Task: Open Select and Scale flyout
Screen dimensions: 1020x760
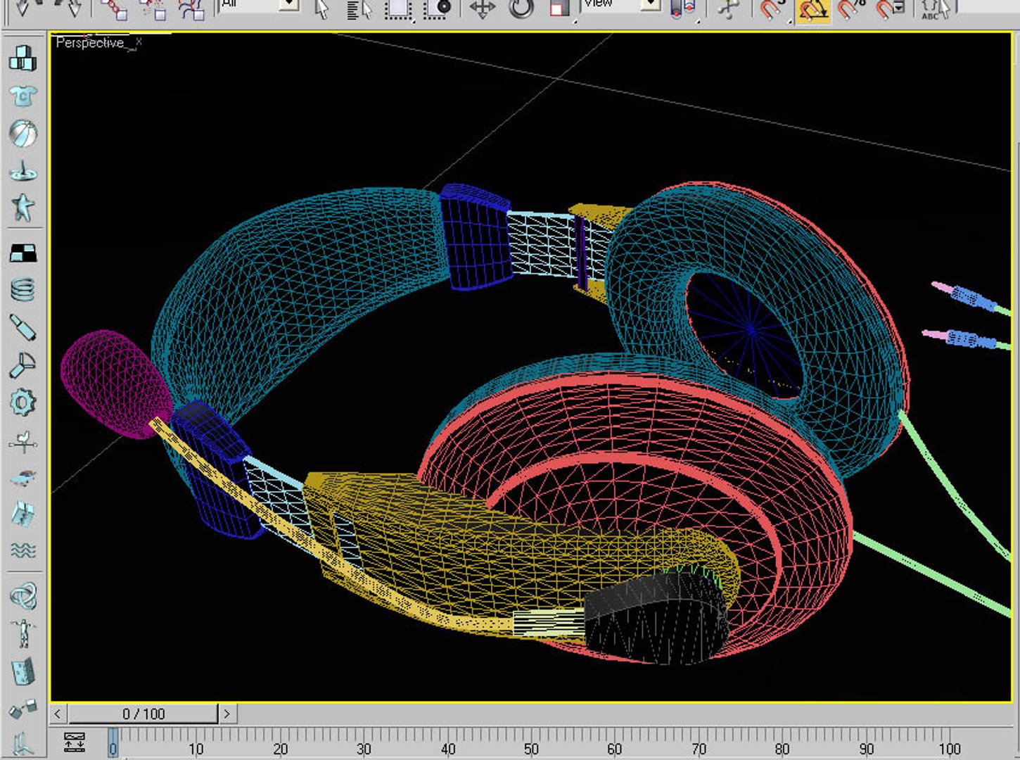Action: (x=560, y=8)
